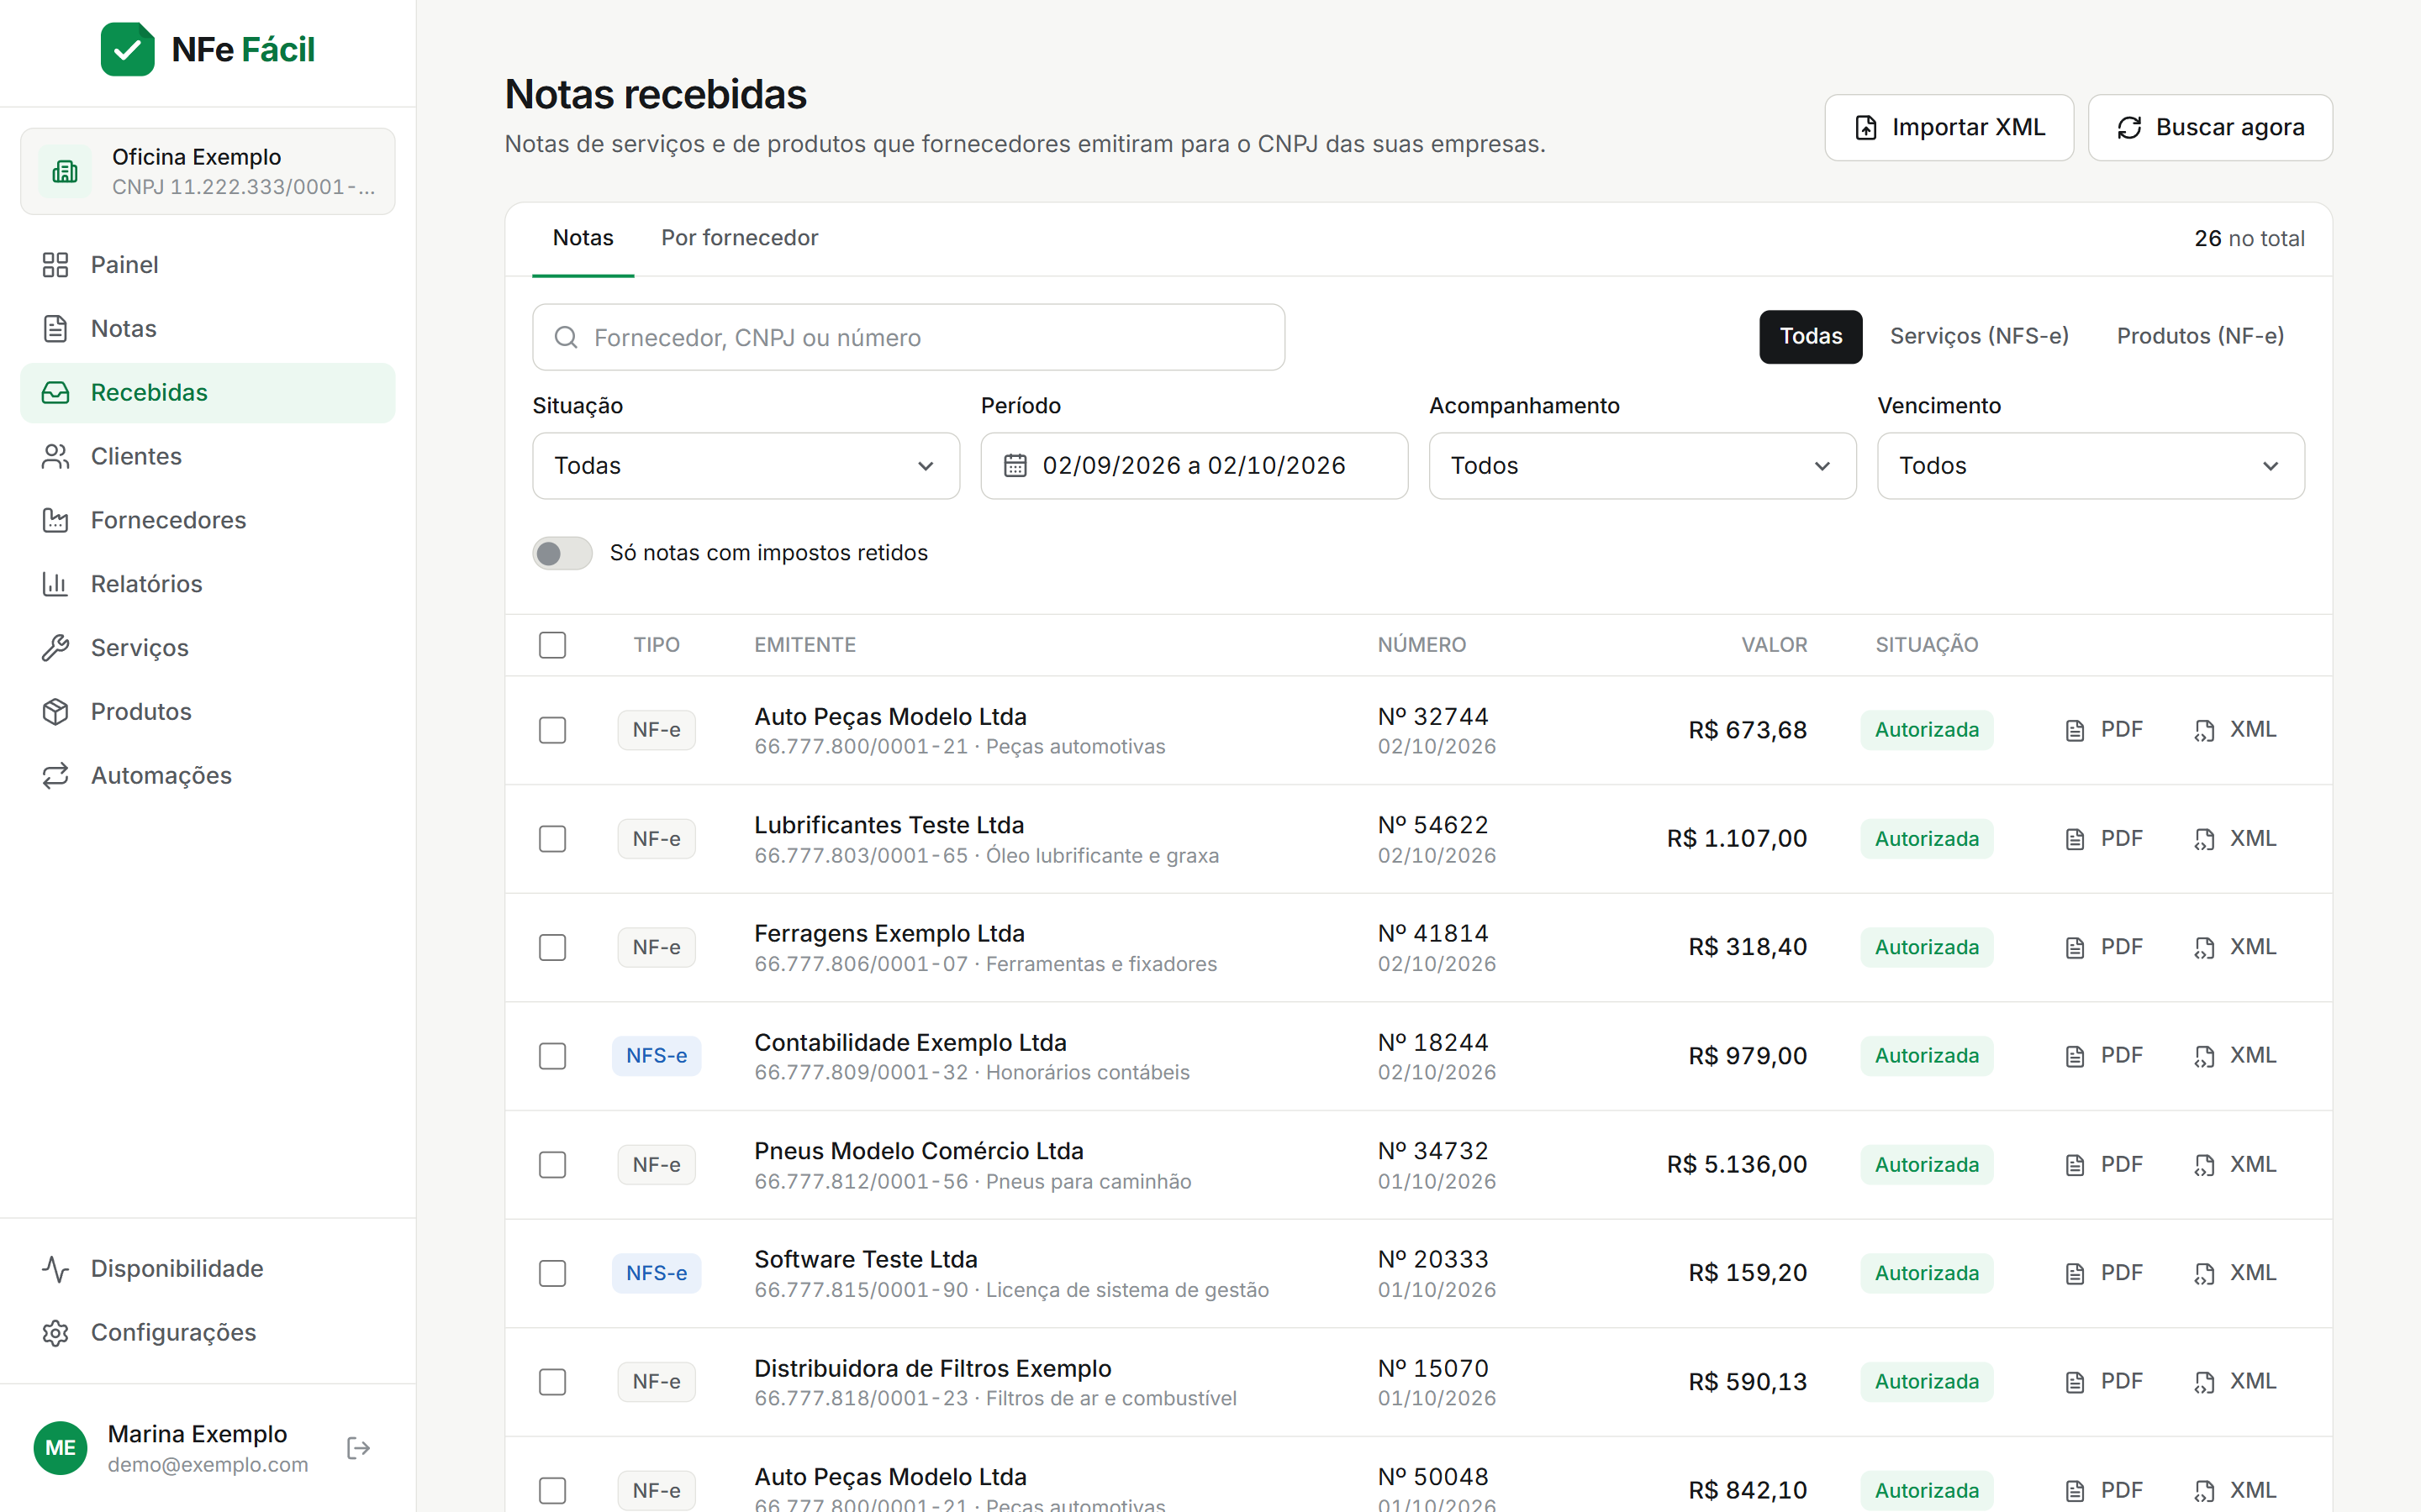Download PDF for Auto Peças Modelo Nº 32744
This screenshot has height=1512, width=2421.
[x=2104, y=730]
